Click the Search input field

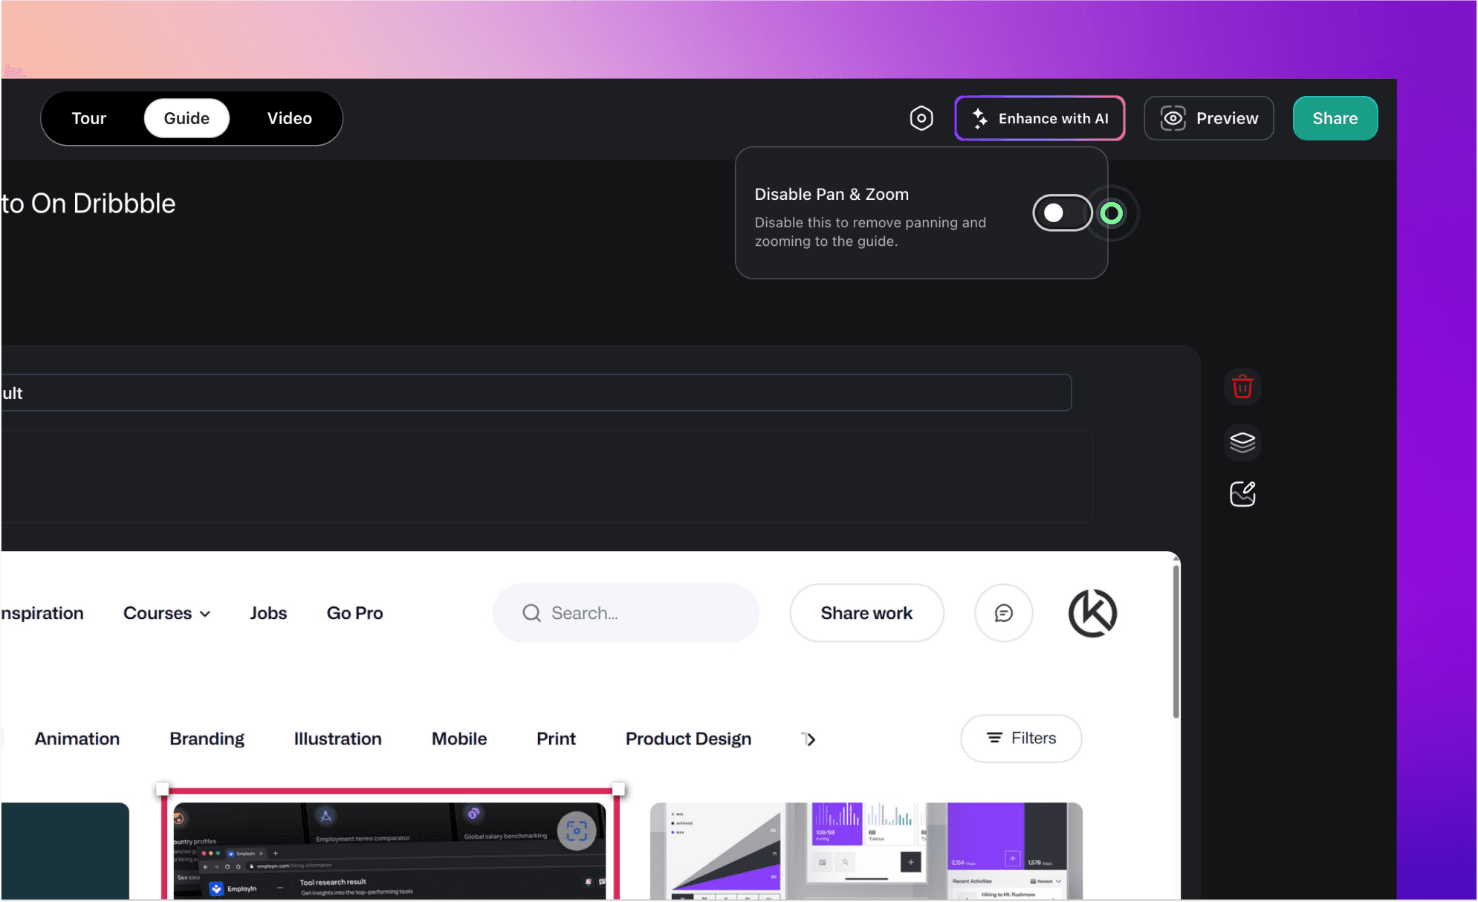[x=626, y=613]
